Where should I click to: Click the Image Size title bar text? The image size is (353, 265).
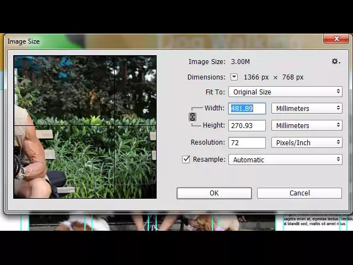pyautogui.click(x=23, y=41)
